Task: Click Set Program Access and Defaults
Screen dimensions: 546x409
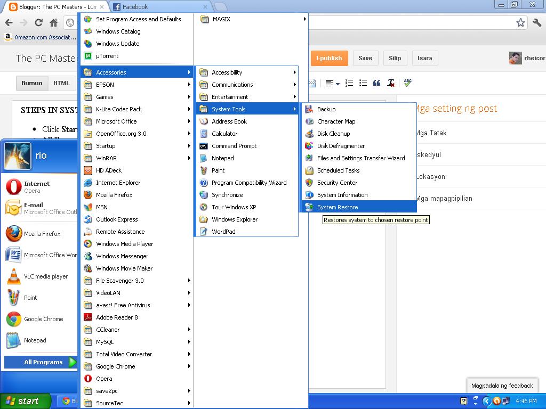Action: (x=137, y=19)
